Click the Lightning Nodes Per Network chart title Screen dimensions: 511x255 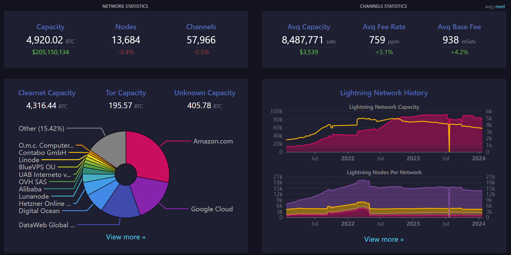point(384,172)
